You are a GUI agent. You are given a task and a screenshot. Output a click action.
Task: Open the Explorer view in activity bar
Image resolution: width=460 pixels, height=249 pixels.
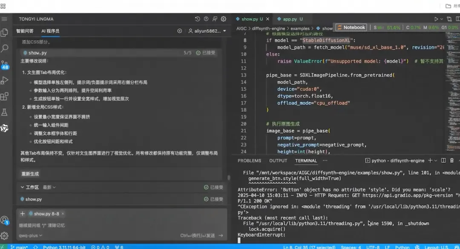[4, 32]
